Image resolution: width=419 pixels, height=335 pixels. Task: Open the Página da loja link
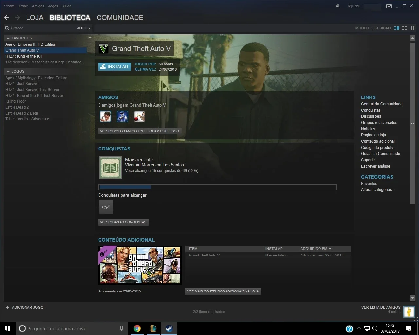point(373,135)
